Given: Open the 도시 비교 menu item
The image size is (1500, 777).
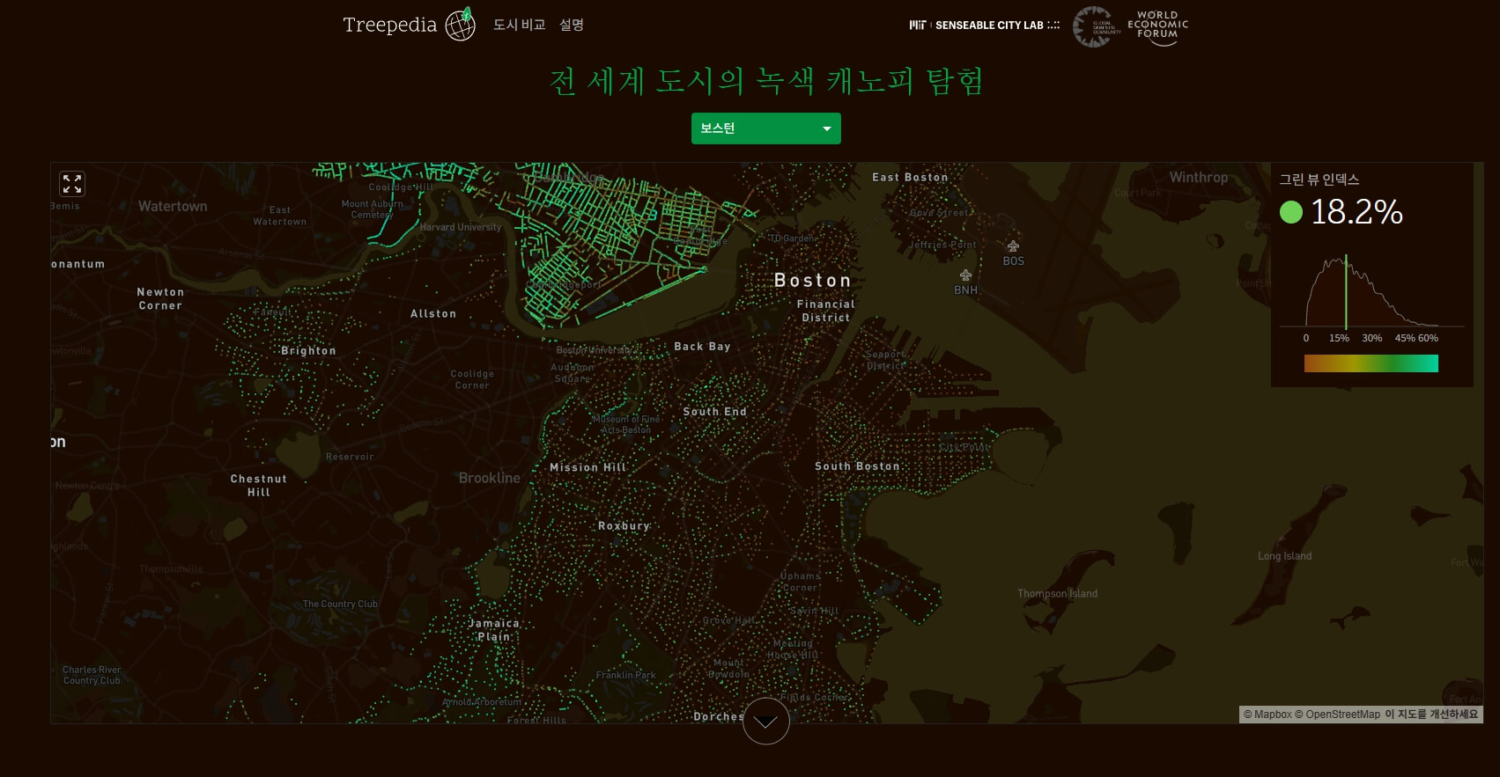Looking at the screenshot, I should click(519, 25).
